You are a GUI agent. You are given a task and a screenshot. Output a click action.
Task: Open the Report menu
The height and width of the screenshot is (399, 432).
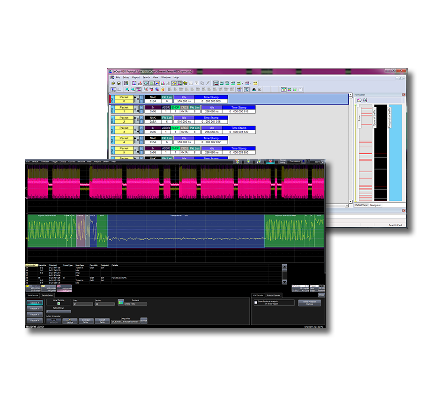136,77
